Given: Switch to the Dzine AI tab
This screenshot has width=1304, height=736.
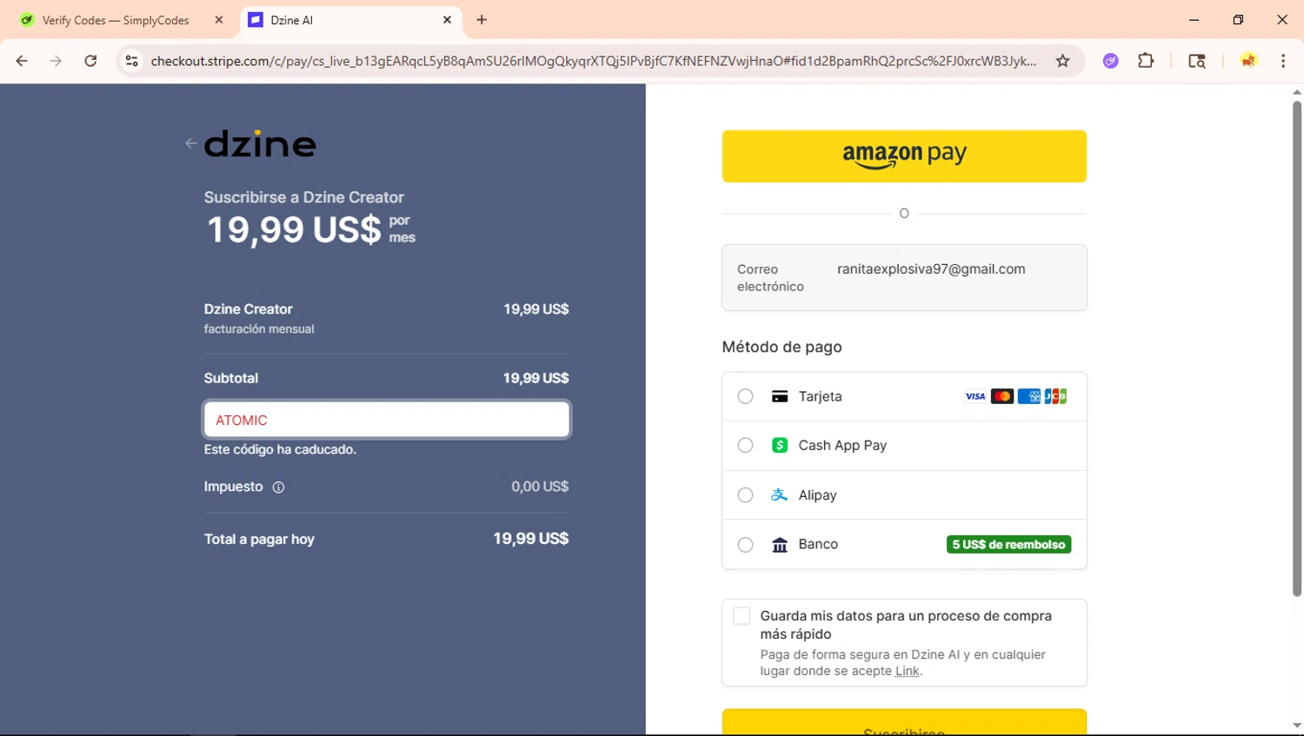Looking at the screenshot, I should pos(350,20).
